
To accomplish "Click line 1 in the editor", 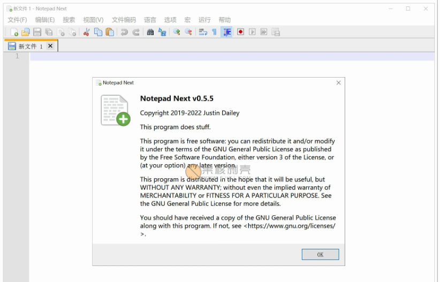I will (232, 56).
